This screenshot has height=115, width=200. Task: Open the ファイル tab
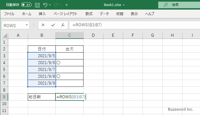pyautogui.click(x=9, y=14)
